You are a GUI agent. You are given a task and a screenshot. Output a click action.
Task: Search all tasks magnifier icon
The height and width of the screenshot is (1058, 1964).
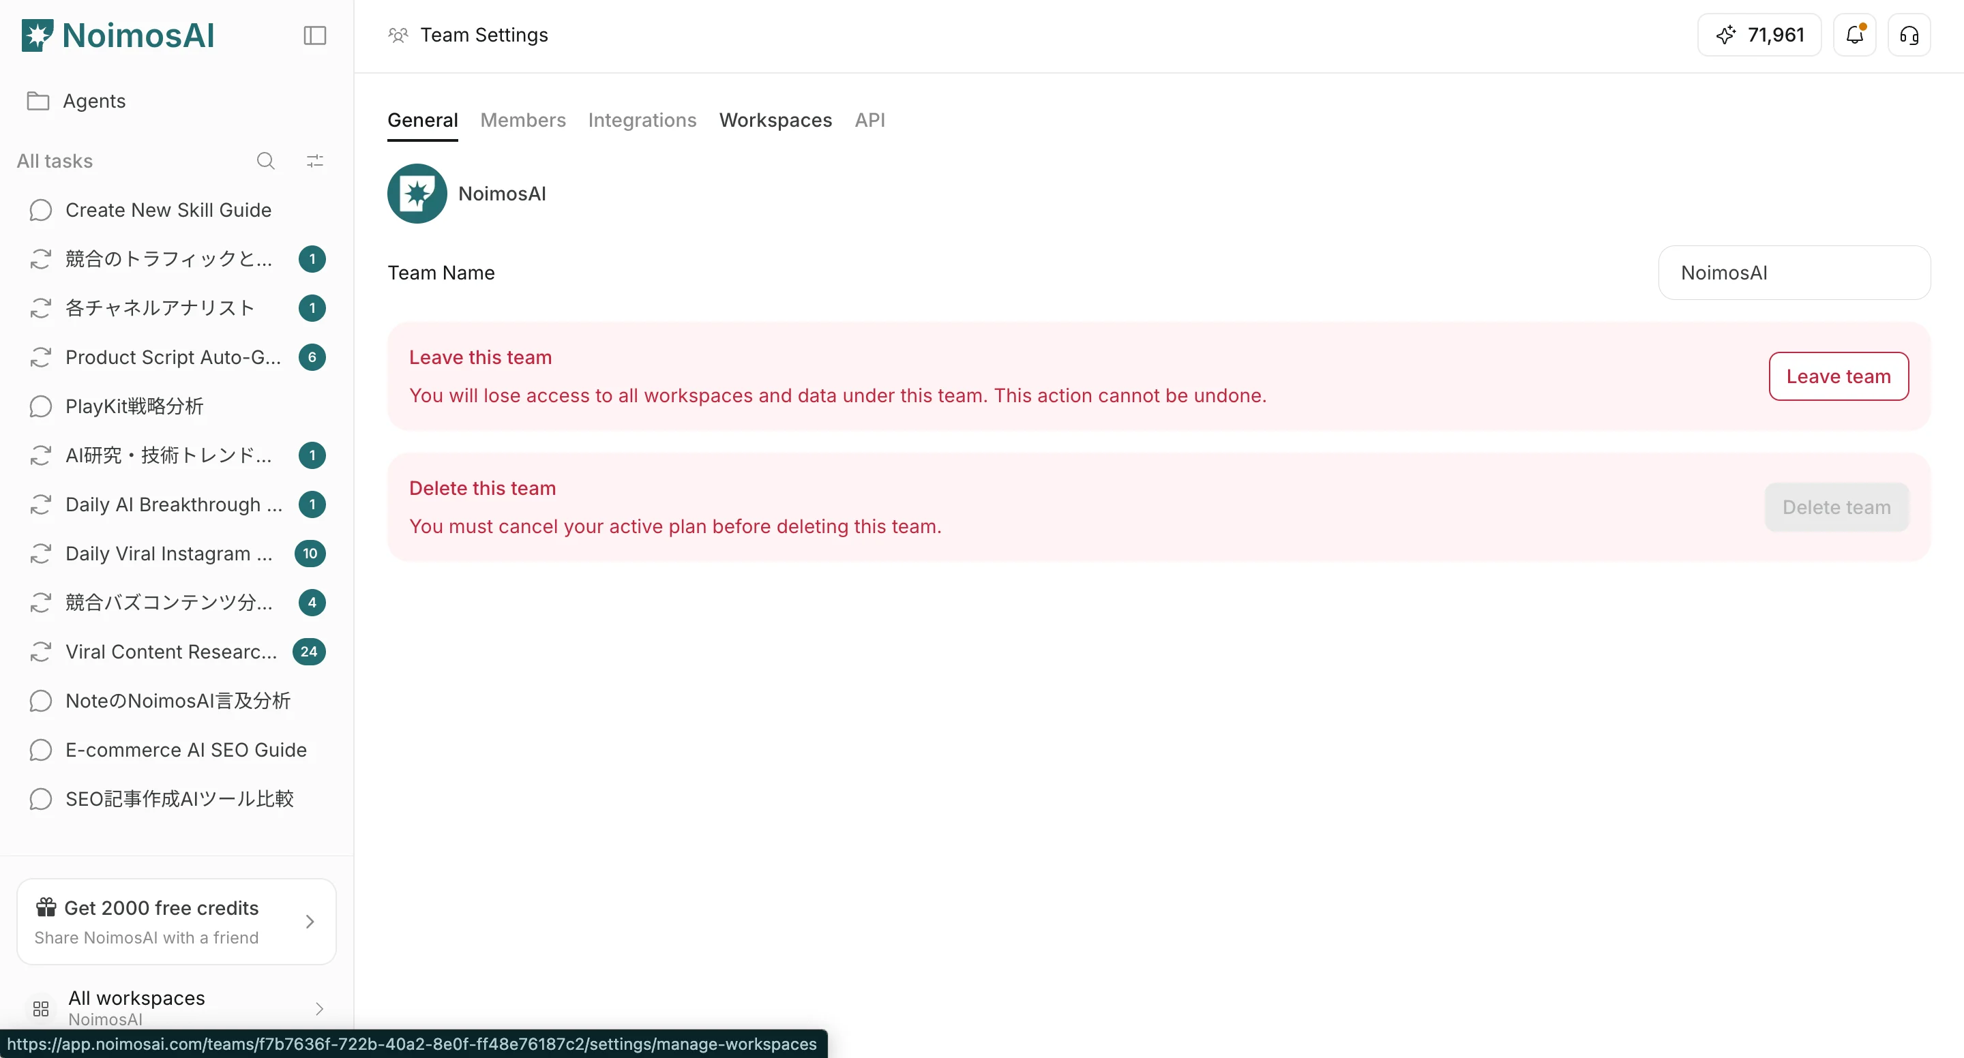[x=265, y=161]
